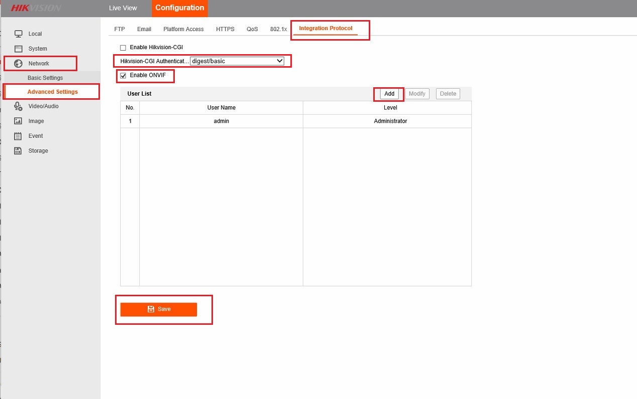Click the Image picture icon in sidebar

point(19,121)
